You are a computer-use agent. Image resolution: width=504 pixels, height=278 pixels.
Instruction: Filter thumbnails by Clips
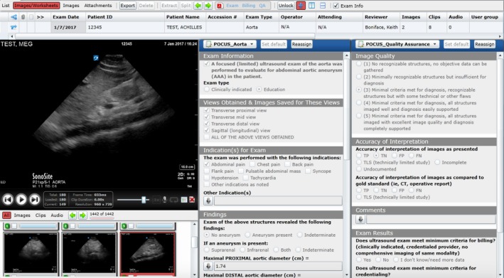pos(41,215)
